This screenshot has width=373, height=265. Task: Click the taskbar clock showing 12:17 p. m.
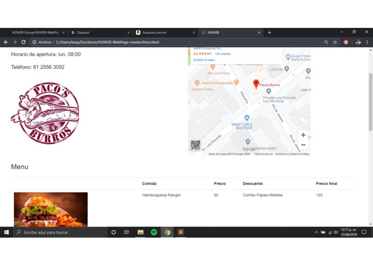pyautogui.click(x=349, y=232)
